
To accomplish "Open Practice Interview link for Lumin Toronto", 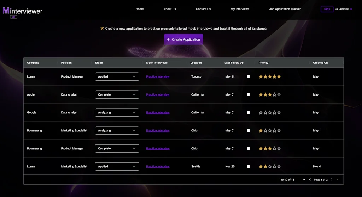I will tap(158, 76).
